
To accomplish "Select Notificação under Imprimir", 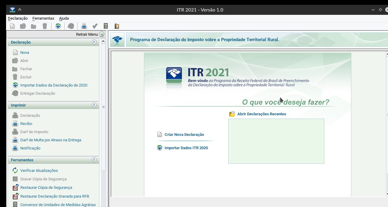I will click(30, 148).
